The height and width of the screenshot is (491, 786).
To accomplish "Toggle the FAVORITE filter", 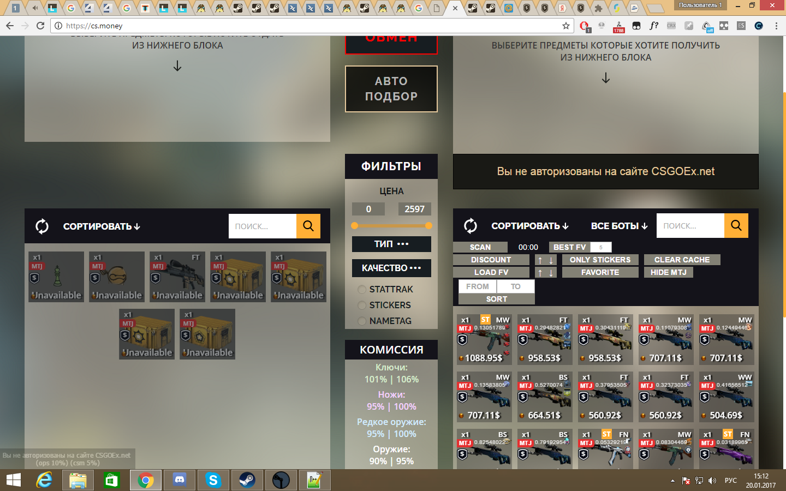I will tap(600, 272).
